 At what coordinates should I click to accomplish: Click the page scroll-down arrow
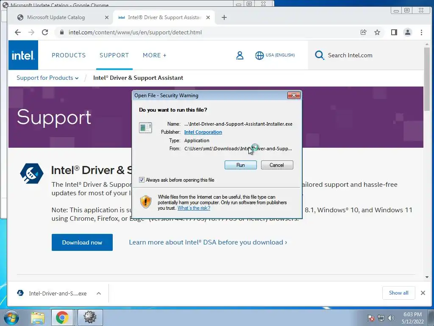(427, 277)
